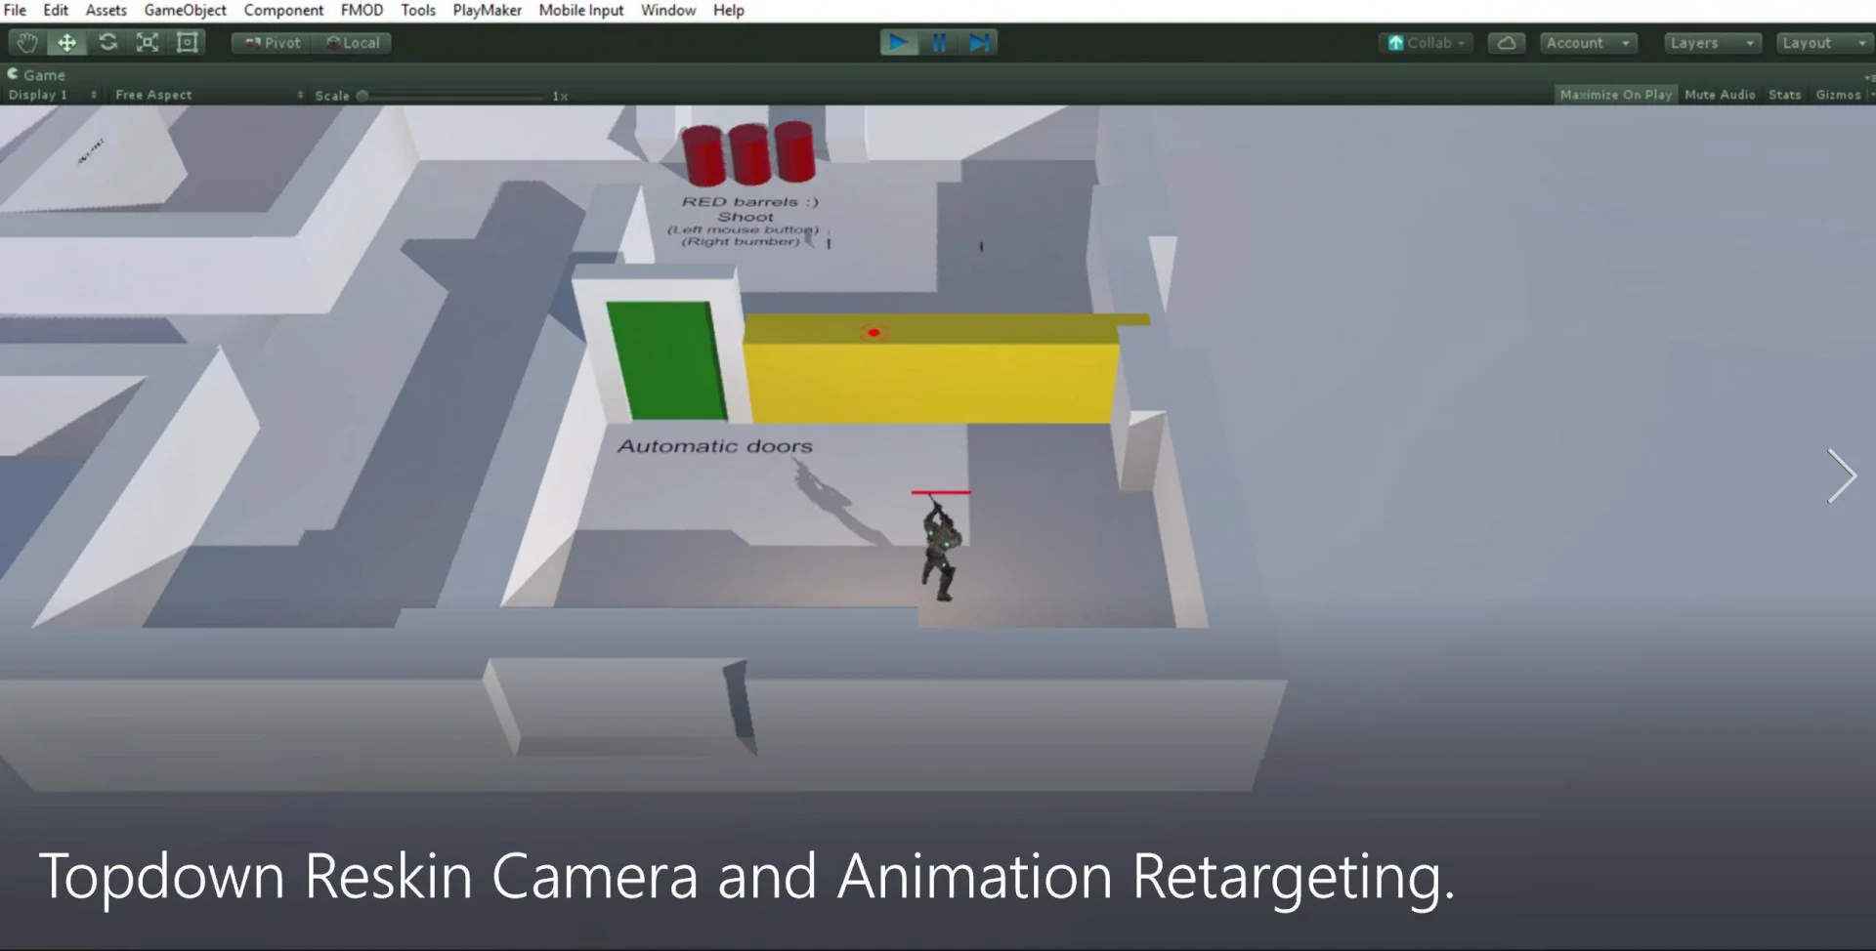Open the Layout dropdown
Viewport: 1876px width, 951px height.
point(1824,43)
